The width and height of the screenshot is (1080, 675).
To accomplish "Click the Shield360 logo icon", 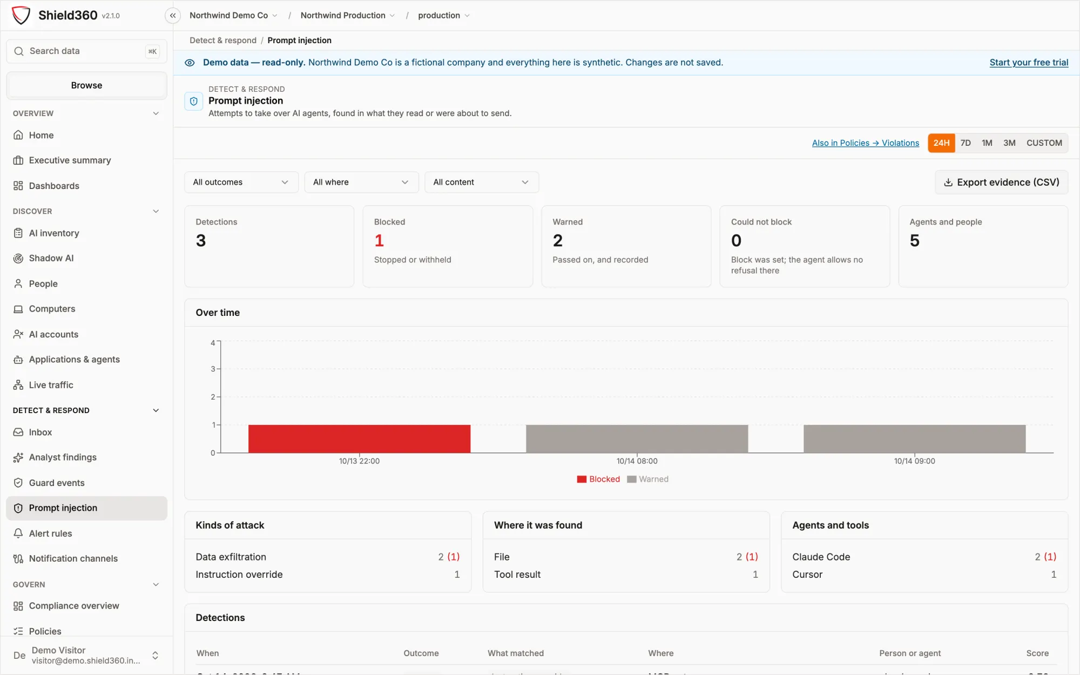I will (21, 15).
